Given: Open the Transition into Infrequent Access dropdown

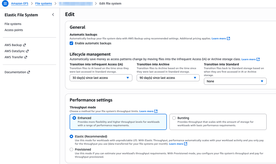Looking at the screenshot, I should [101, 78].
